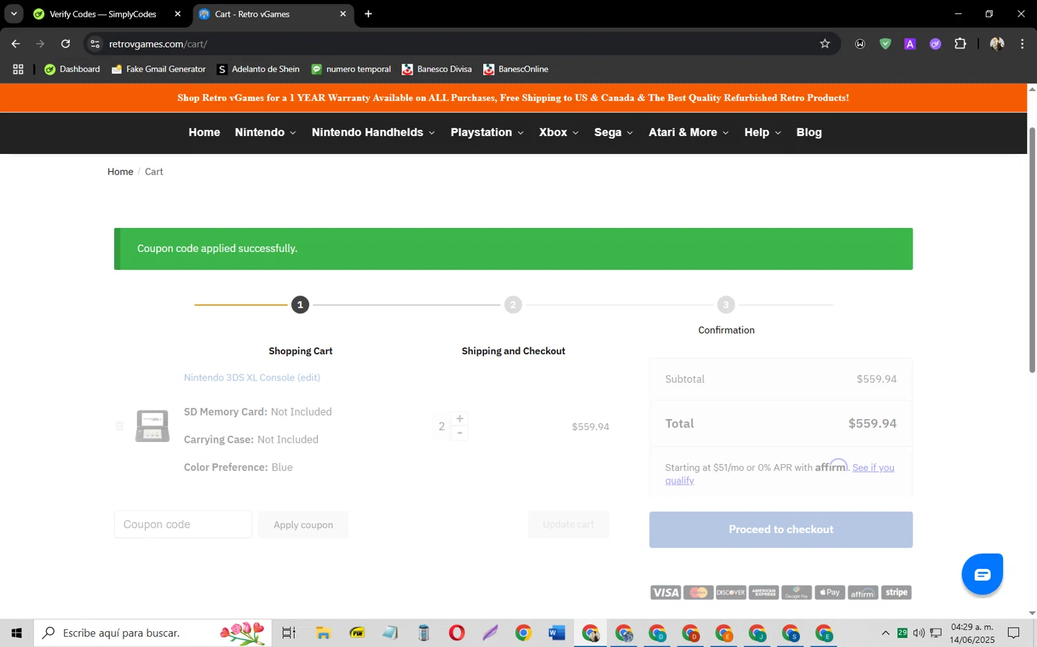Go back using the browser back arrow
This screenshot has height=647, width=1037.
16,44
